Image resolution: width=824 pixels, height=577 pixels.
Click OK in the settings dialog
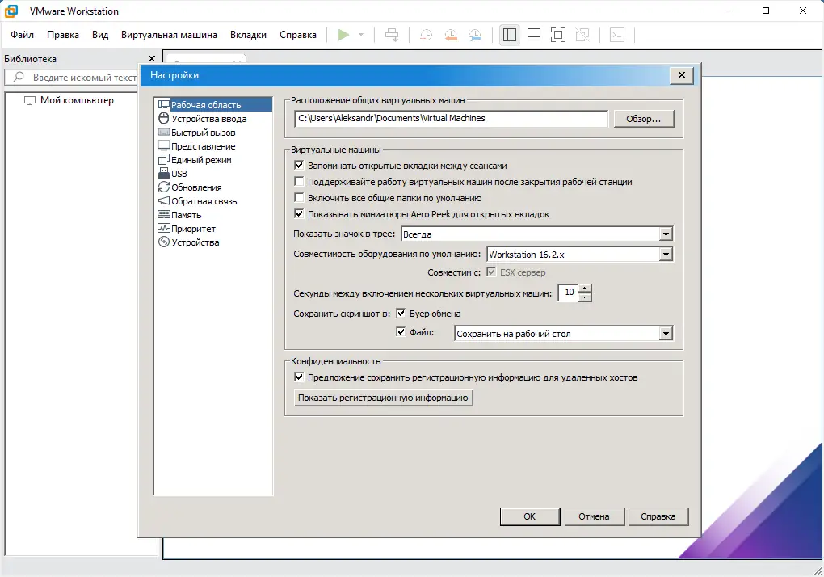[x=530, y=516]
